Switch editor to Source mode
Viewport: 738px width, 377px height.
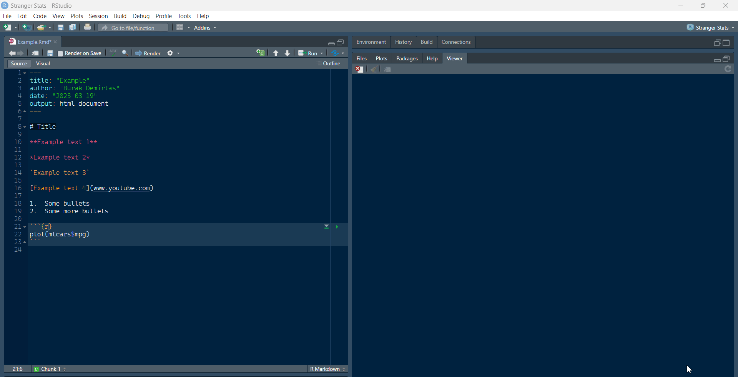19,64
